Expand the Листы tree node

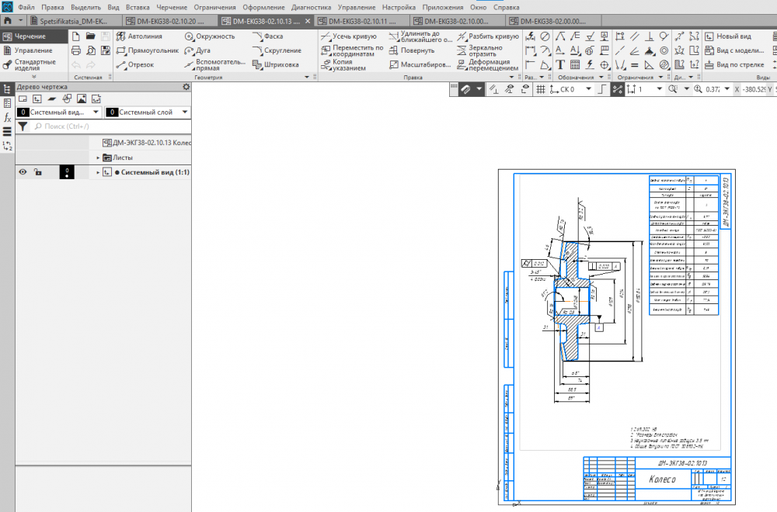point(98,157)
